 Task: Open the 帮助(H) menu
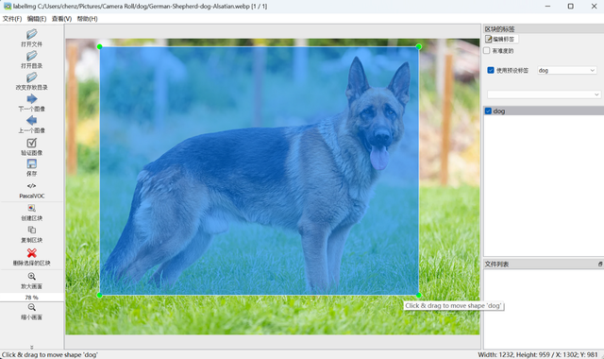click(87, 19)
